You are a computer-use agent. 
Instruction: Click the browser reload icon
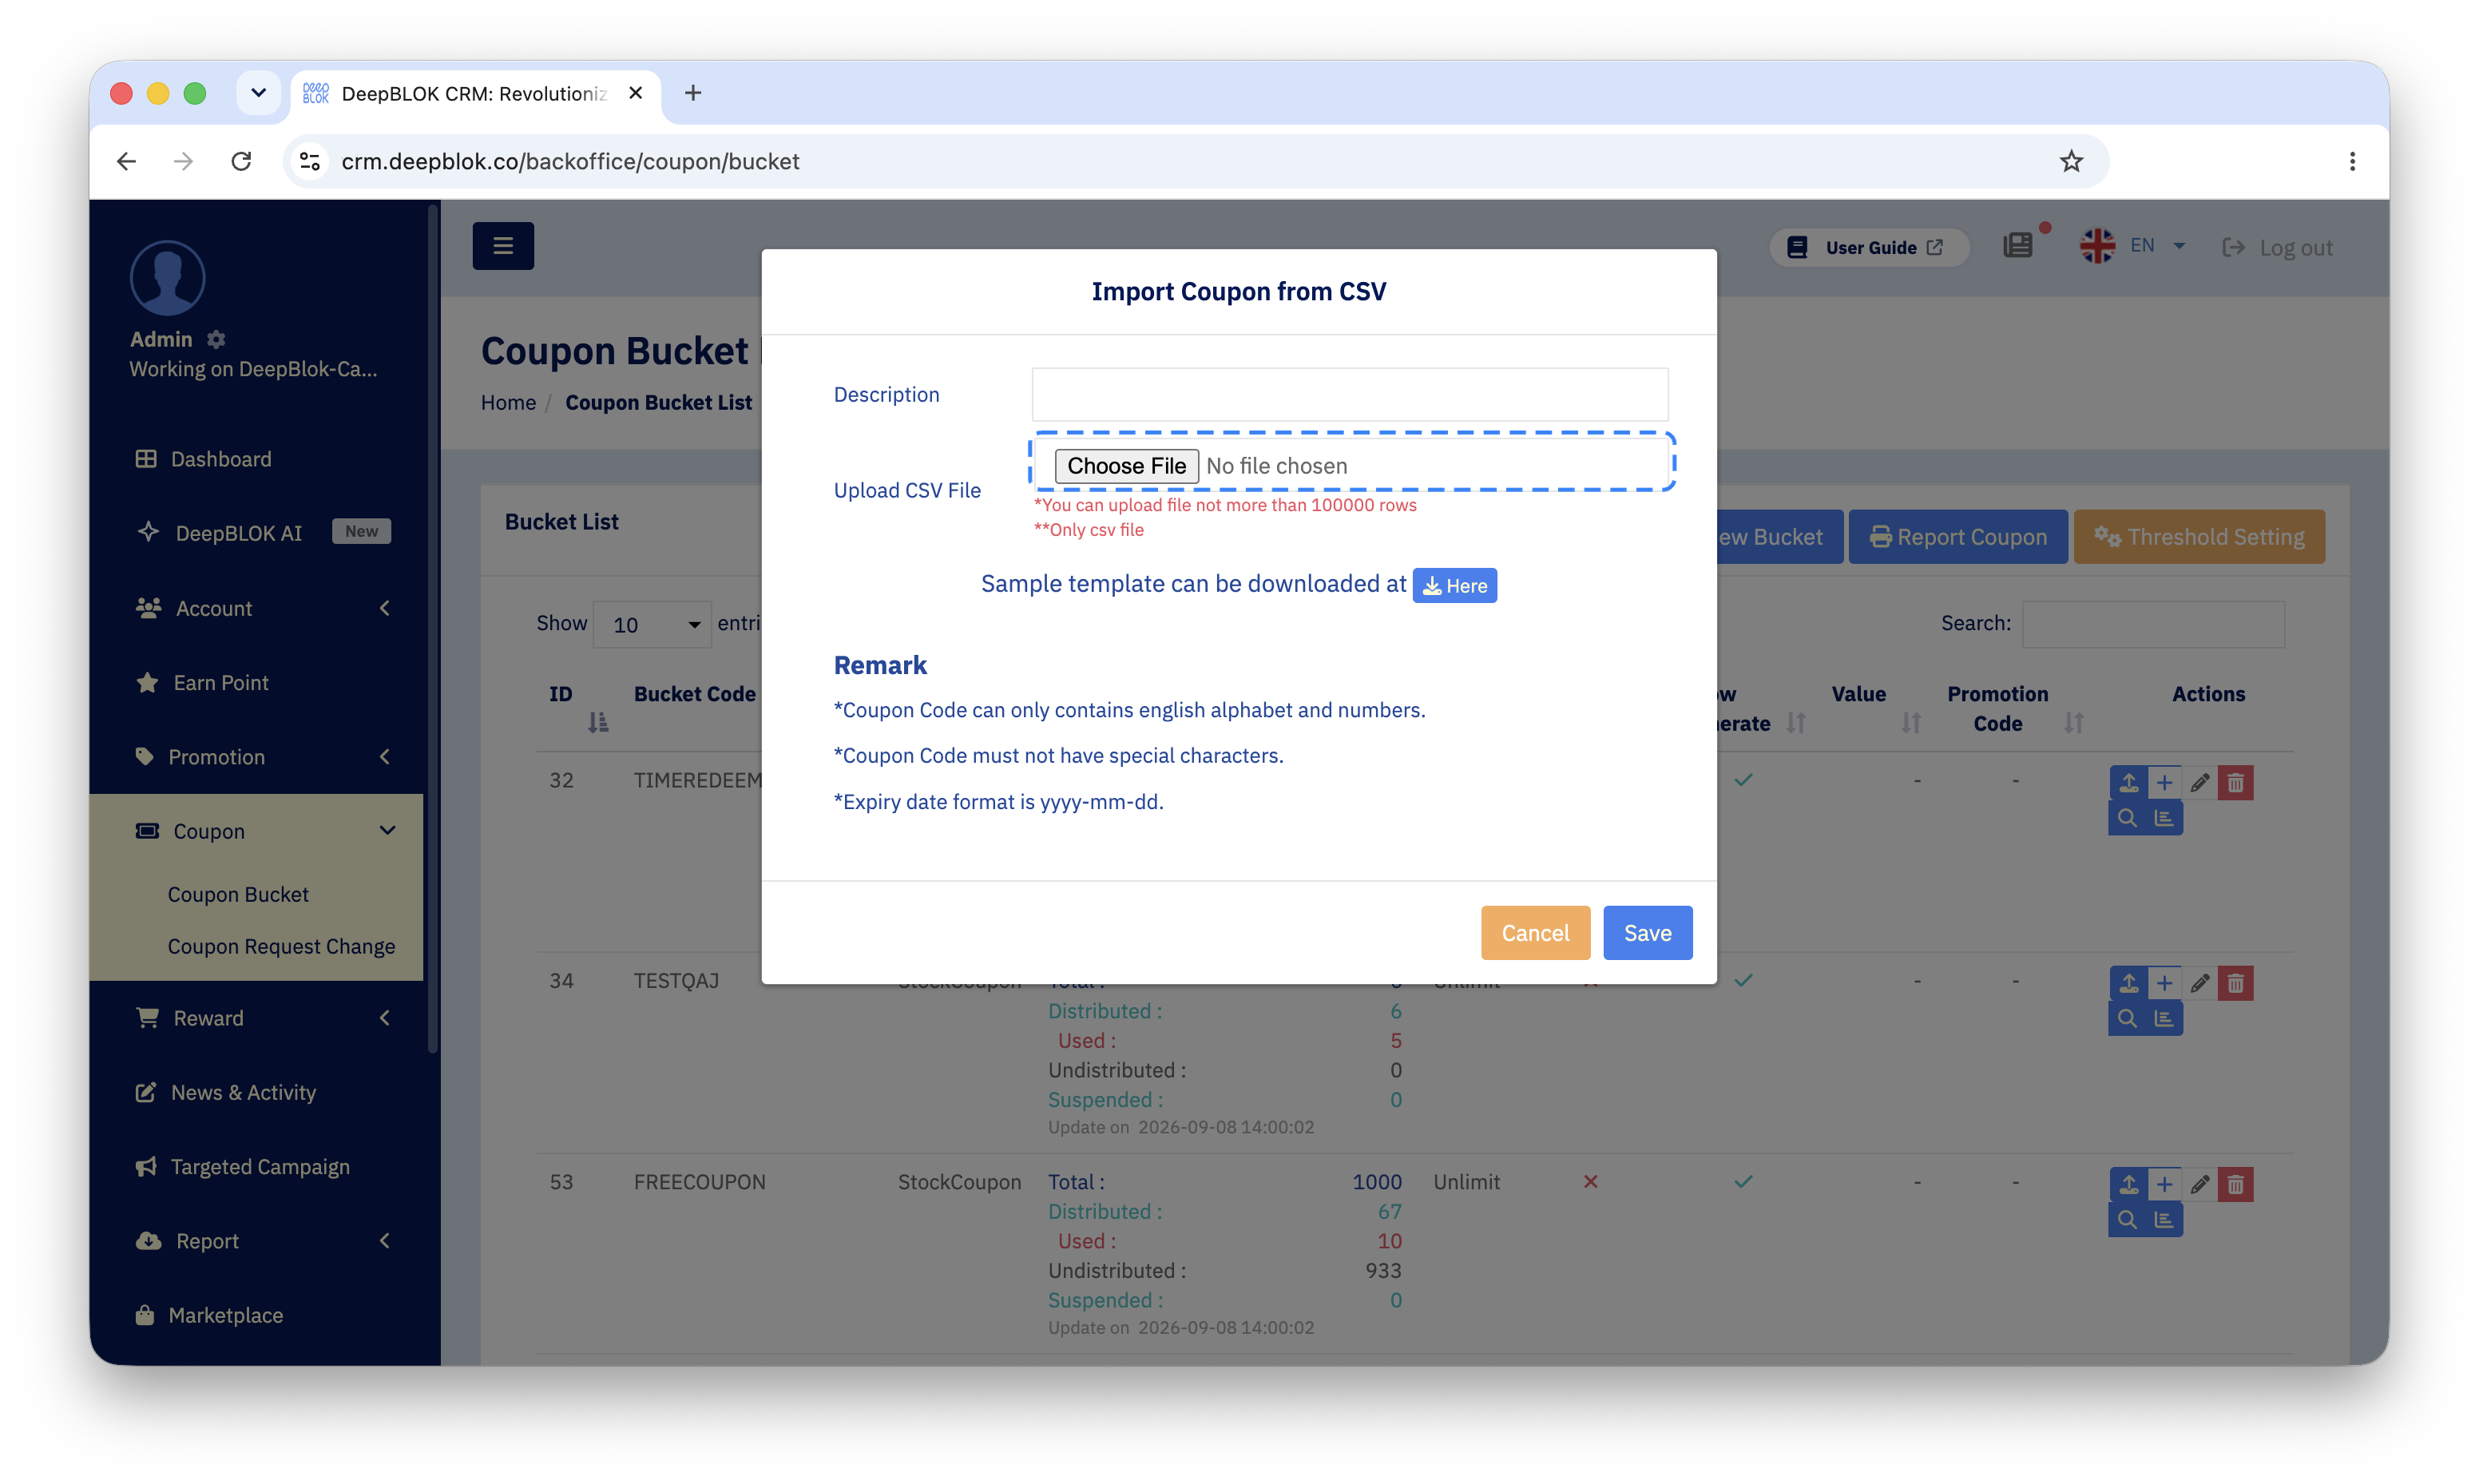(x=241, y=161)
